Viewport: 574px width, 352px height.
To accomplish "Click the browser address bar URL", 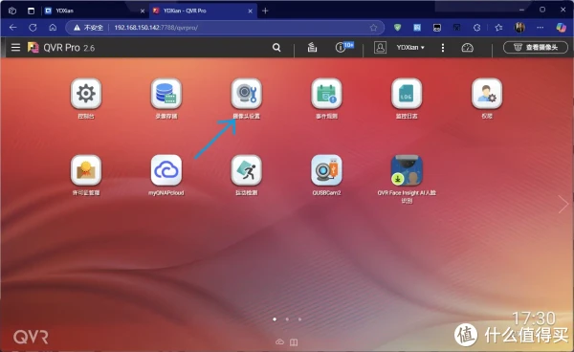I will point(156,28).
